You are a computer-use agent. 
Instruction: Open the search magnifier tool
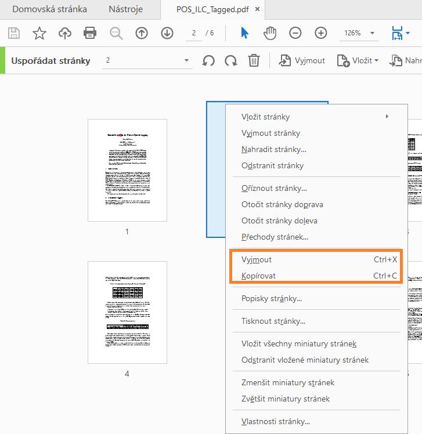click(116, 34)
